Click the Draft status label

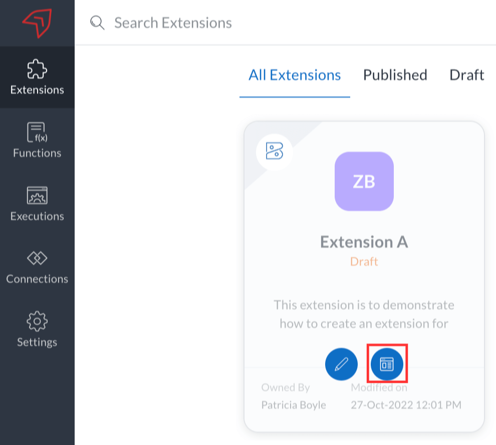tap(364, 261)
